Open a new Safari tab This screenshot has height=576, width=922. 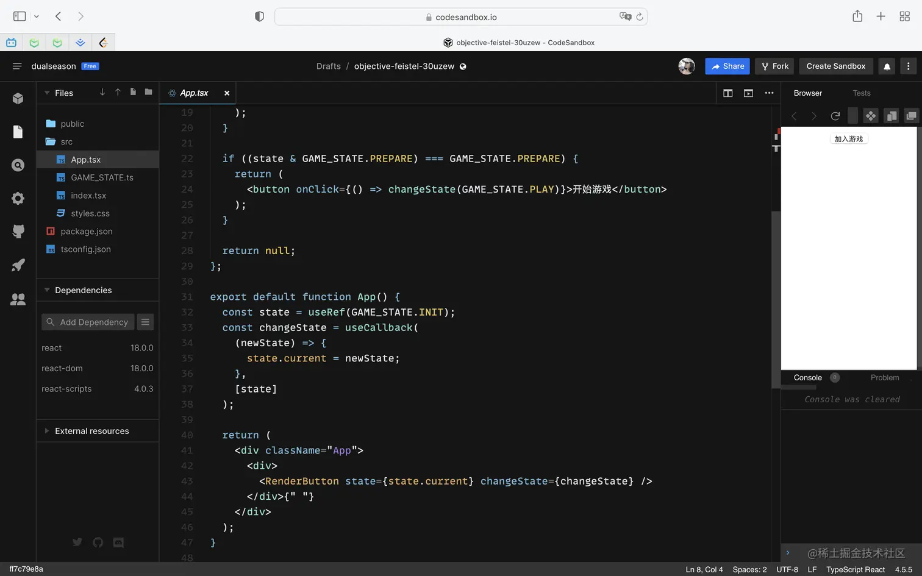point(881,16)
